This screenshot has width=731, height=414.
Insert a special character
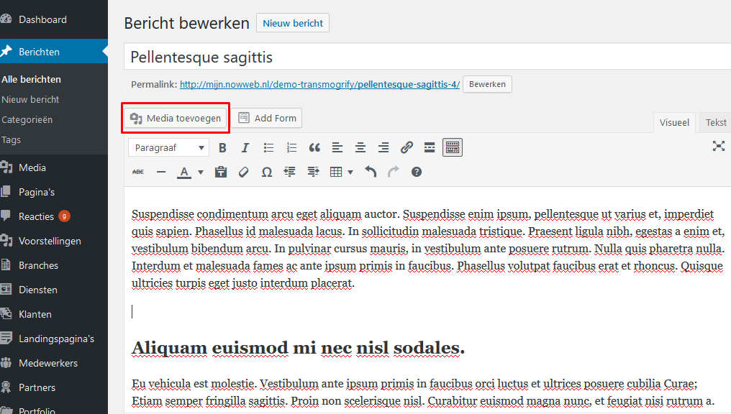(x=265, y=171)
